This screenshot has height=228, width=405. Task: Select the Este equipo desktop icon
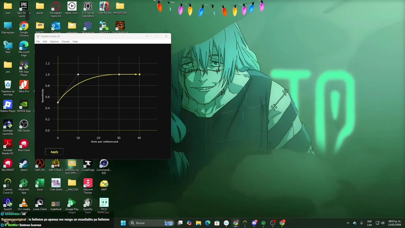pyautogui.click(x=8, y=28)
